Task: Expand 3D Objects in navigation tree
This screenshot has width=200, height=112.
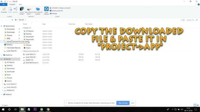Action: click(x=2, y=62)
